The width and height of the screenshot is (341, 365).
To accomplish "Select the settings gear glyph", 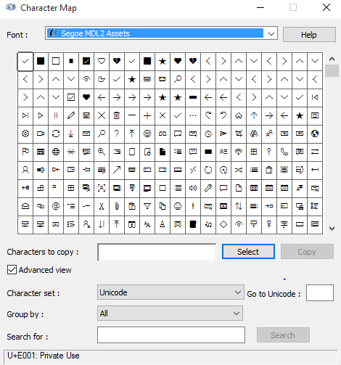I will click(25, 134).
